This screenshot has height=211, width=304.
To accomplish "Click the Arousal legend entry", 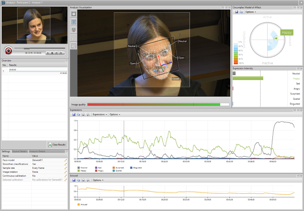I will [82, 204].
